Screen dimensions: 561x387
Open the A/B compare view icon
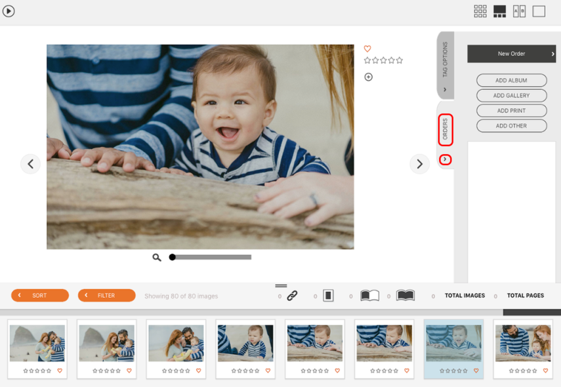point(519,11)
